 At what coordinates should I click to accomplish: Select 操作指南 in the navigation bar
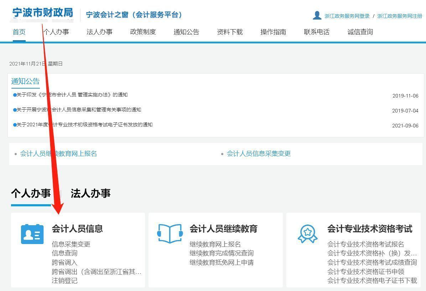coord(273,32)
